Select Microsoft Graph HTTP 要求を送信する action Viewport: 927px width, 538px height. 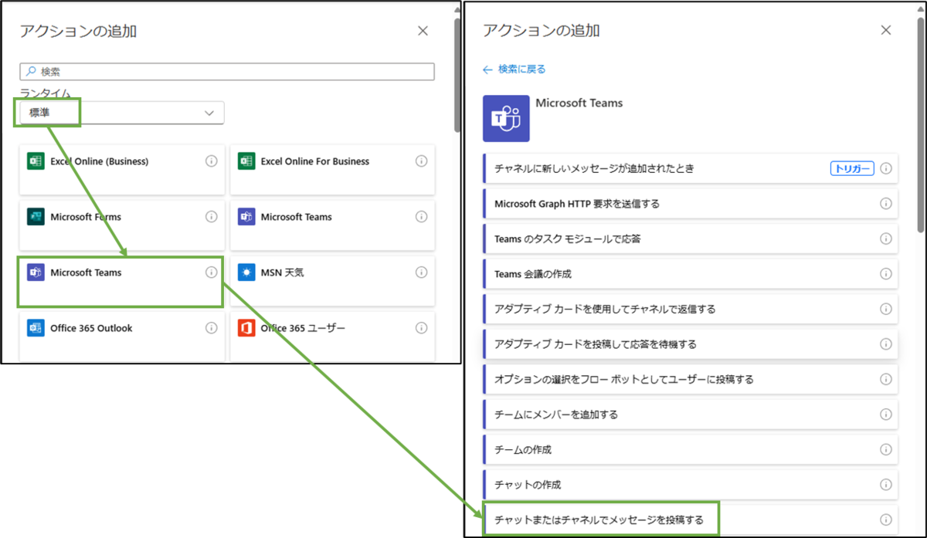[x=691, y=204]
